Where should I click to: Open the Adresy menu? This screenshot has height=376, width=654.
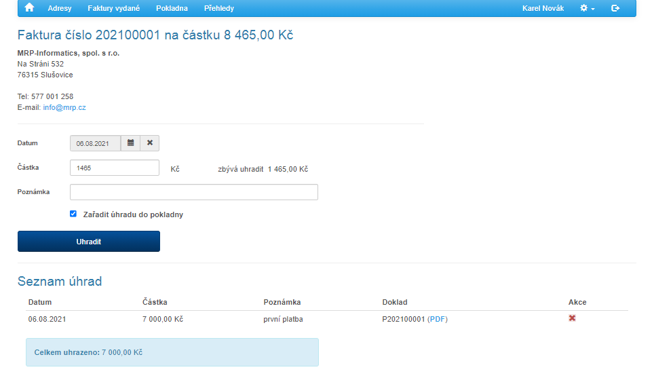click(x=60, y=8)
